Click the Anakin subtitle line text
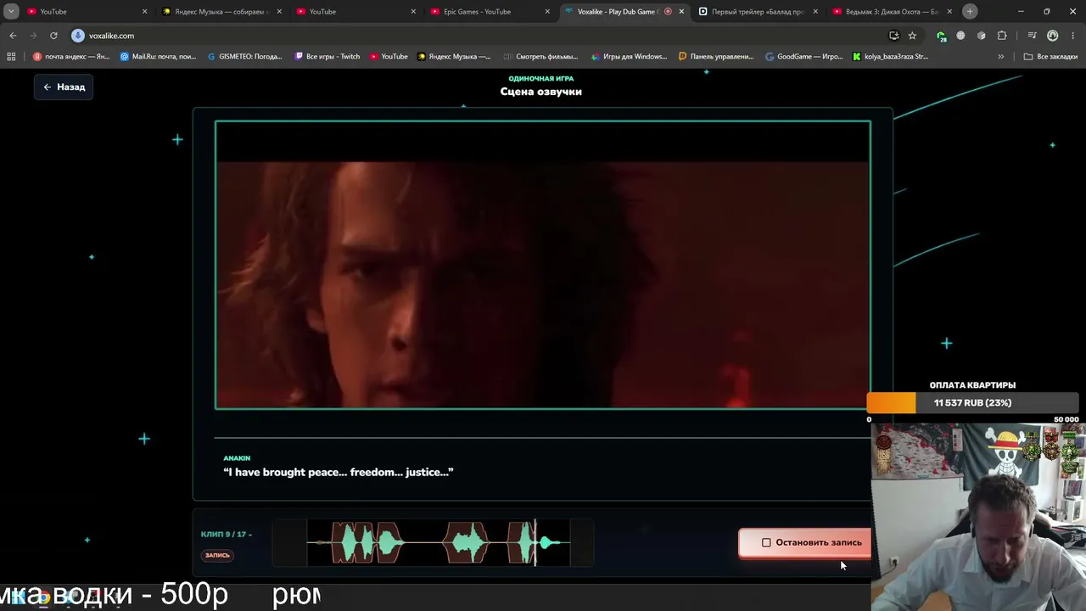1086x611 pixels. point(339,472)
